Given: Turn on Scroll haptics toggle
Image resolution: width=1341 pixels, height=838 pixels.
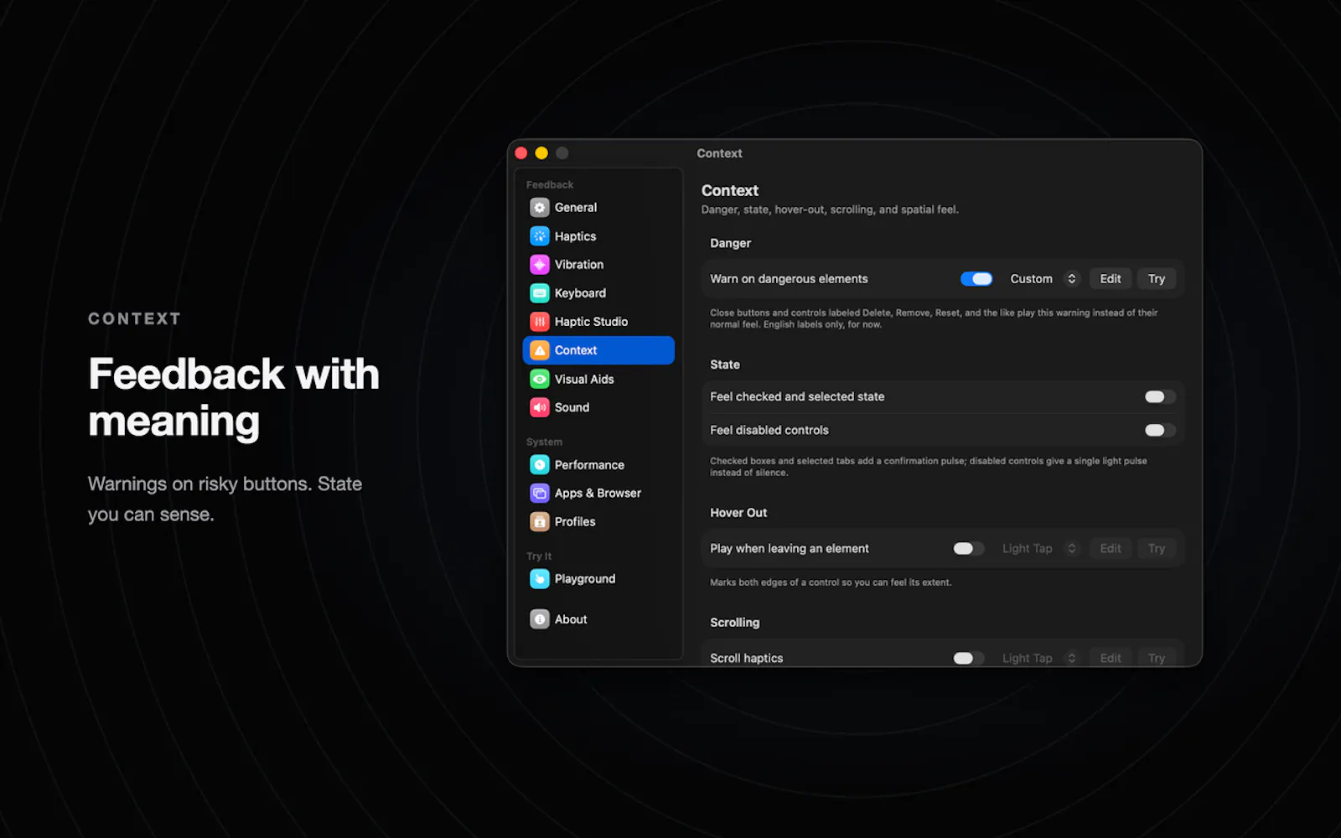Looking at the screenshot, I should [969, 658].
